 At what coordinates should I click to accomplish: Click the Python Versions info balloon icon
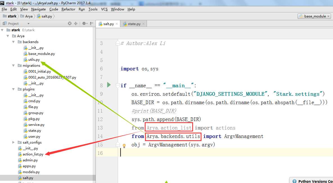(294, 181)
